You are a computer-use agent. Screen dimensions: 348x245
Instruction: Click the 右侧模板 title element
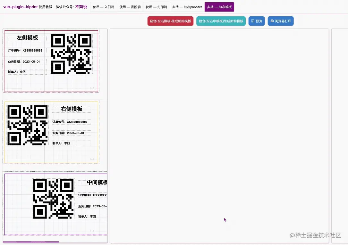(71, 109)
